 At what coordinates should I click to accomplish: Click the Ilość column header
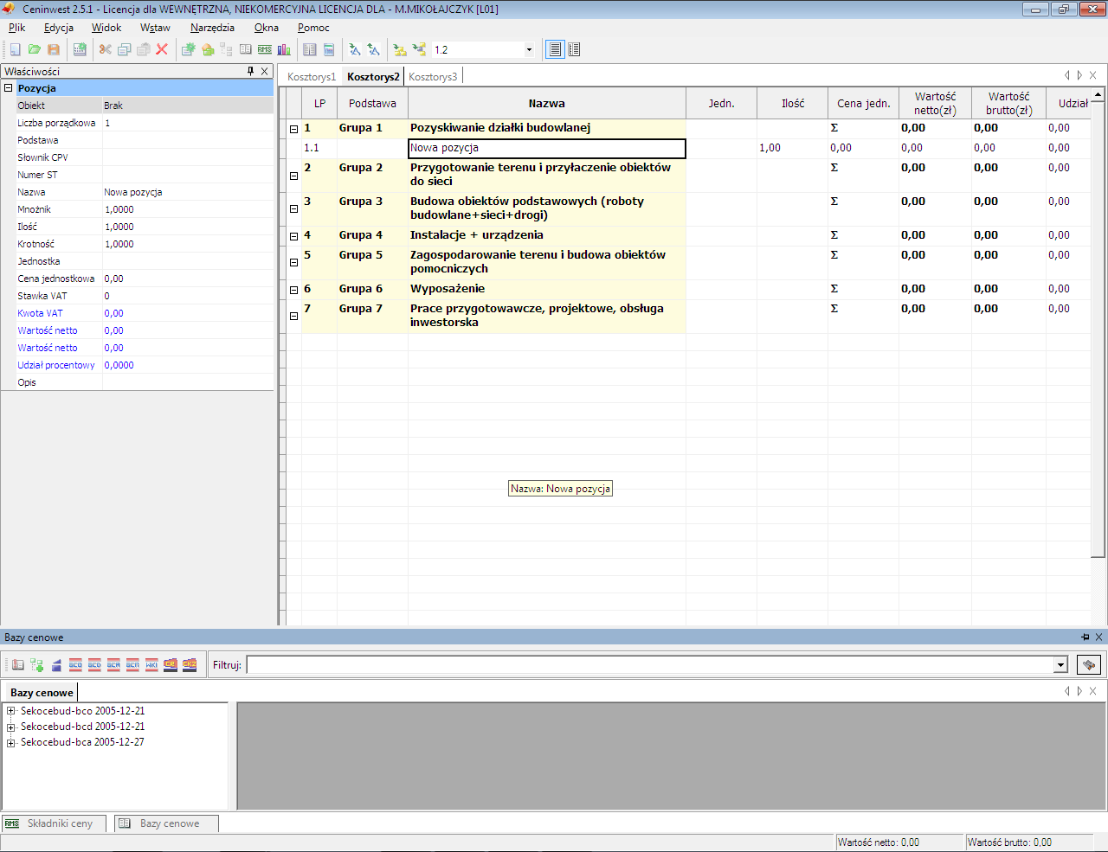coord(792,103)
